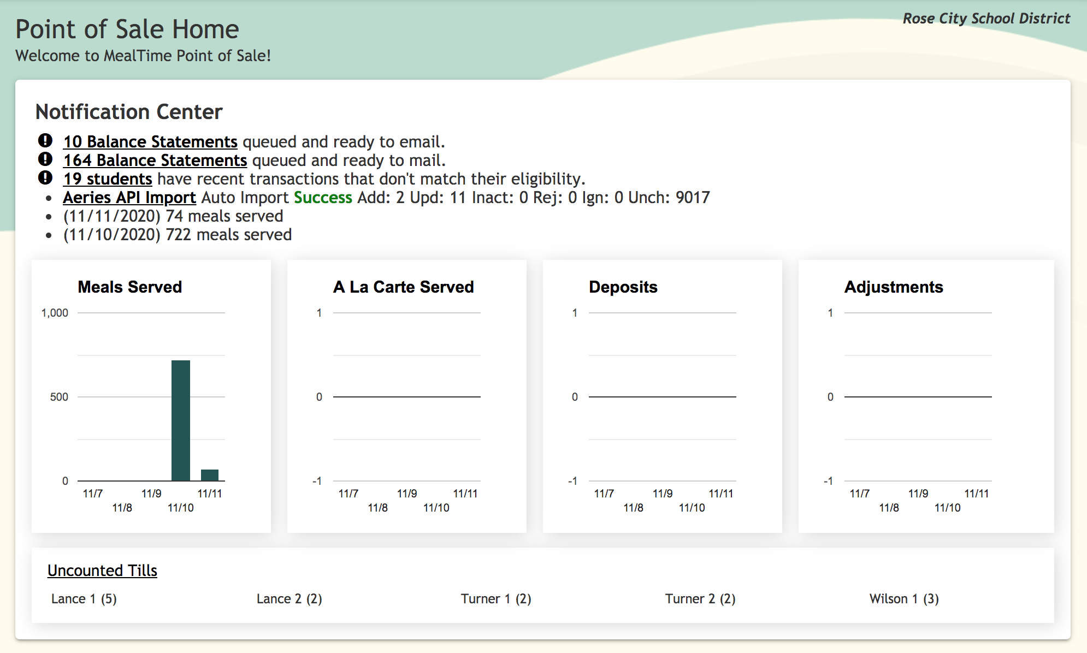Open 10 Balance Statements email queue link
The width and height of the screenshot is (1087, 653).
coord(150,142)
